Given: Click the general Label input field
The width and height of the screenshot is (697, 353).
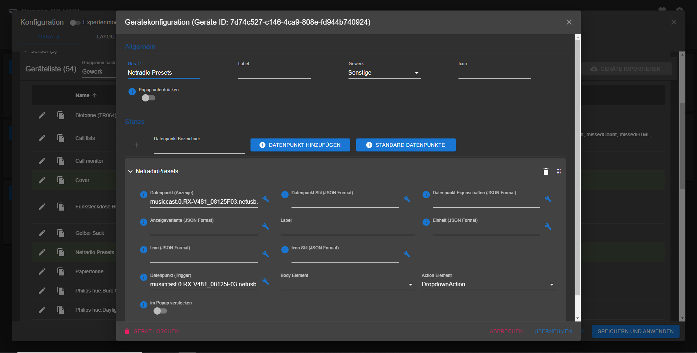Looking at the screenshot, I should pyautogui.click(x=274, y=72).
